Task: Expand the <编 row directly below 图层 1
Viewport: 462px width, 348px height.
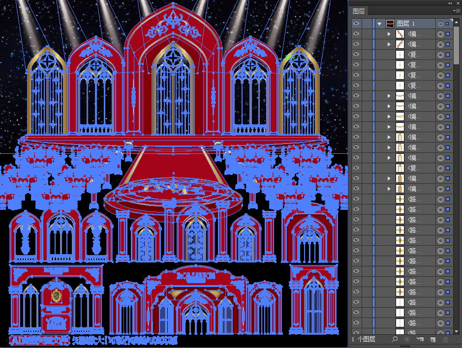Action: pyautogui.click(x=389, y=34)
